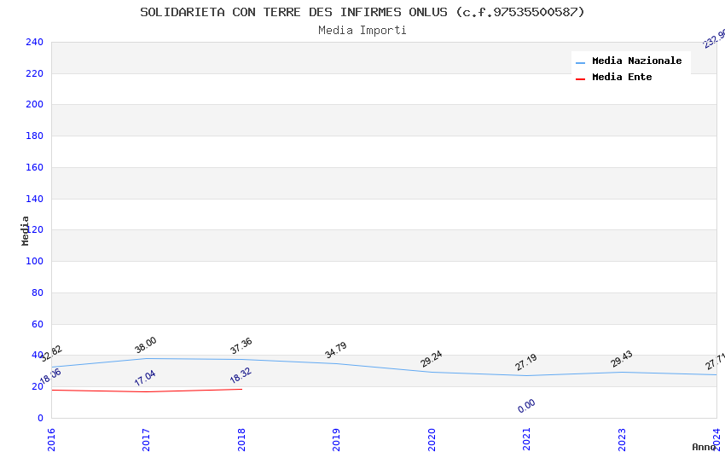Select the 2023 x-axis year label

[622, 439]
